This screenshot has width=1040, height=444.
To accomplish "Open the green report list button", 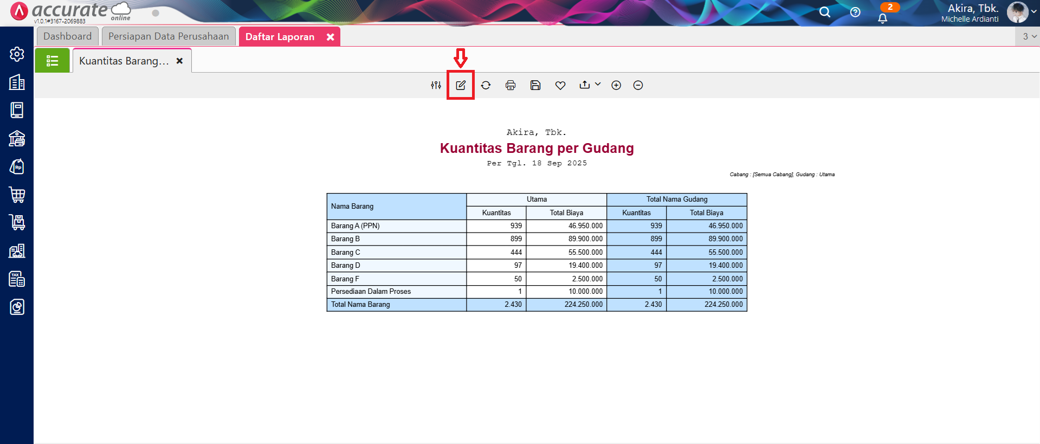I will 52,61.
